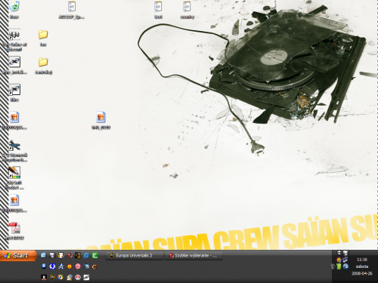Open the upper yellow folder on desktop
This screenshot has width=378, height=283.
43,38
